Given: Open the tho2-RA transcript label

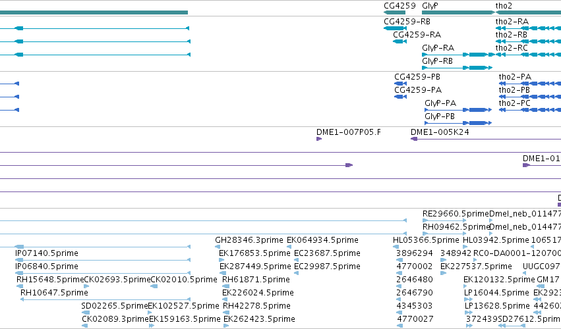Looking at the screenshot, I should (x=512, y=22).
